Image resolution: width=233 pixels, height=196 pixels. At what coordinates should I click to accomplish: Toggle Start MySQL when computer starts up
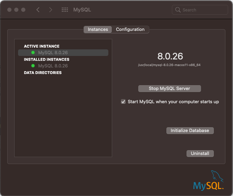(x=123, y=101)
